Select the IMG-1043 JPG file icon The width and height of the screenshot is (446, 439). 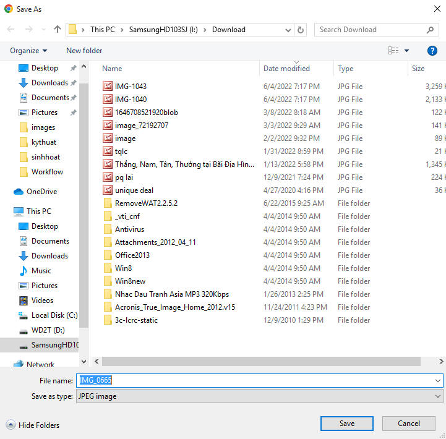108,87
